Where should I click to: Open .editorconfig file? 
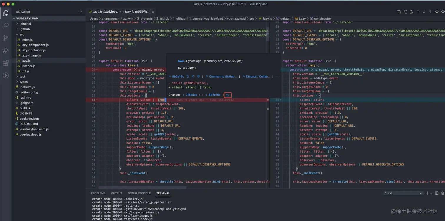coord(49,92)
